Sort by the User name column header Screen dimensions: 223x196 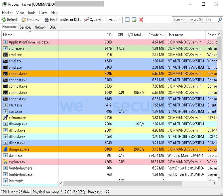point(186,35)
